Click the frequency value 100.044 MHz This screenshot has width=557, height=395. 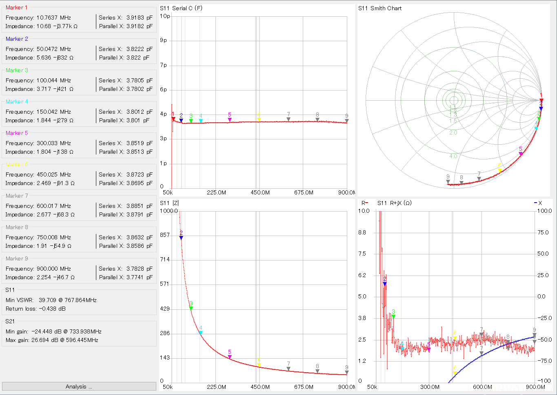coord(53,80)
